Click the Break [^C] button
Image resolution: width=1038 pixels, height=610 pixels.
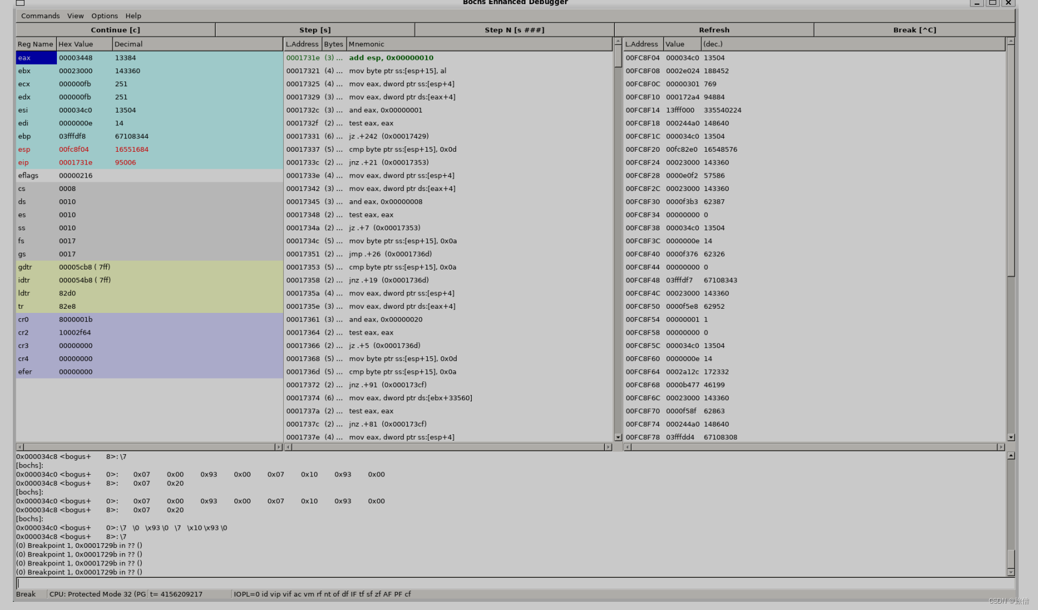point(914,30)
